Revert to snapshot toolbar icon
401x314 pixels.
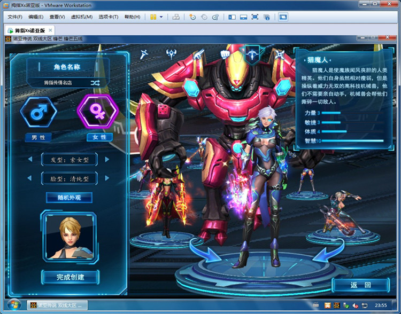point(204,17)
